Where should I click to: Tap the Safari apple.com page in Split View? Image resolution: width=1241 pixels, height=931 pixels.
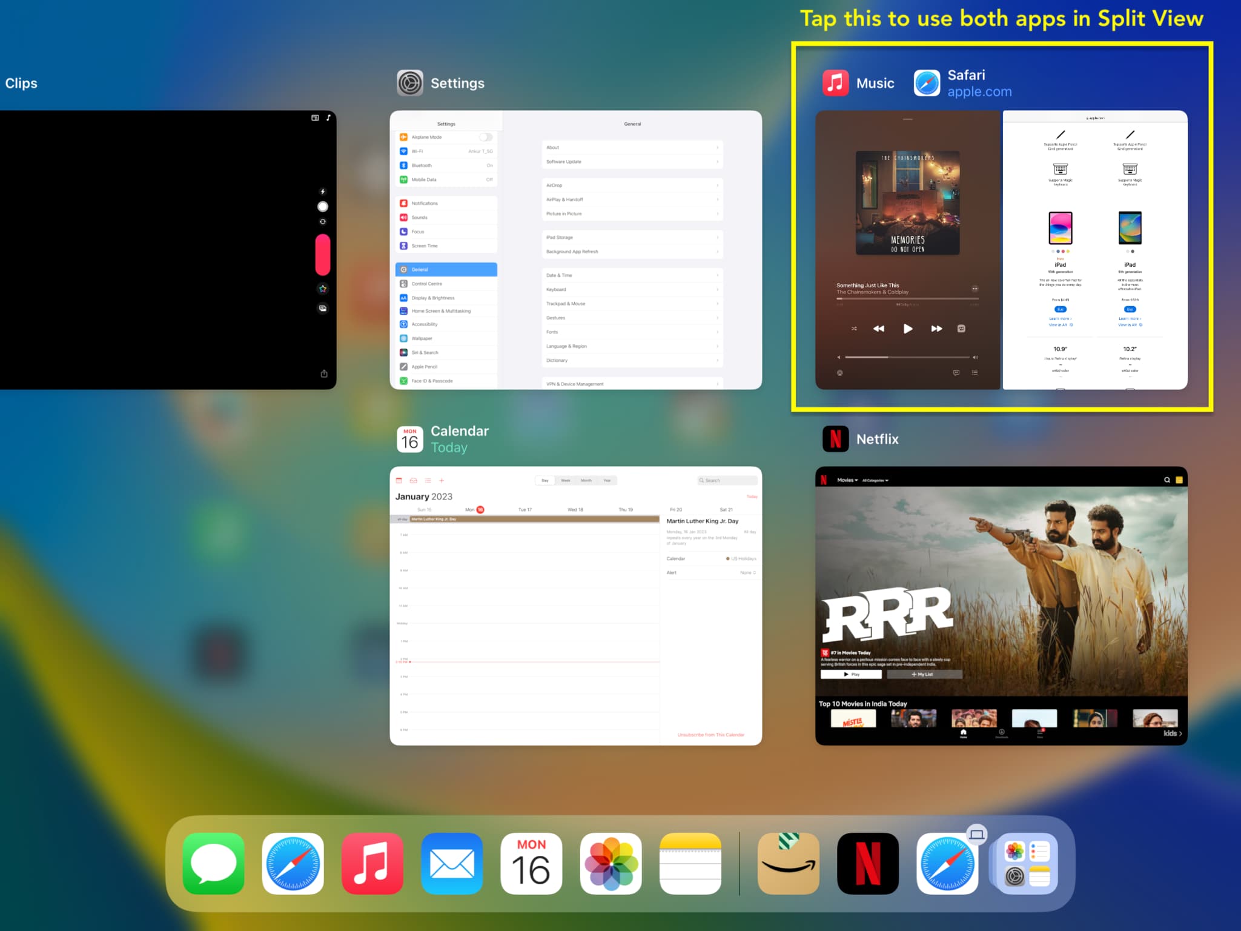1095,250
